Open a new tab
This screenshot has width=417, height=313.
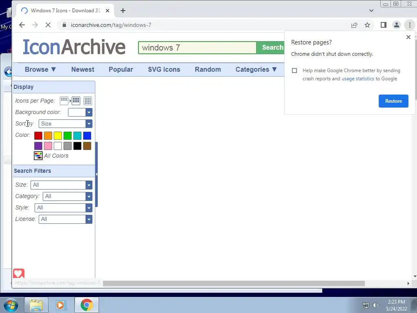pyautogui.click(x=123, y=11)
